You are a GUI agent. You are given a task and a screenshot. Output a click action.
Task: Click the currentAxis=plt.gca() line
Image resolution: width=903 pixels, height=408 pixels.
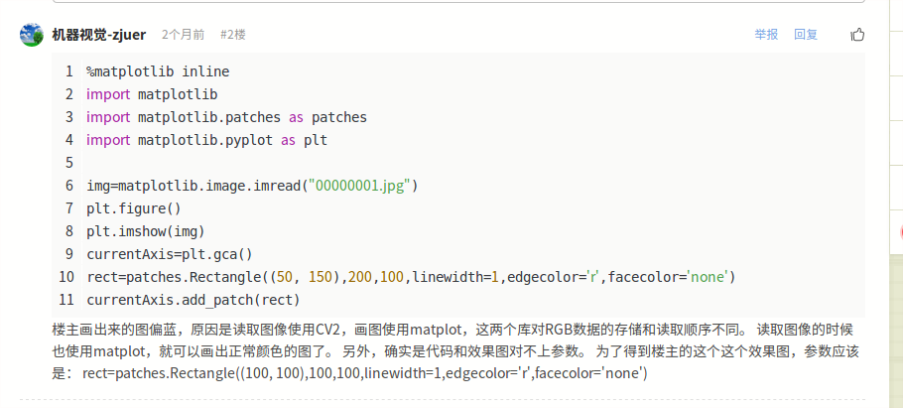pyautogui.click(x=170, y=254)
